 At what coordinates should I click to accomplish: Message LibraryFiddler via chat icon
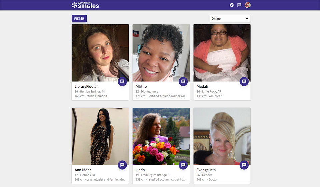click(122, 81)
